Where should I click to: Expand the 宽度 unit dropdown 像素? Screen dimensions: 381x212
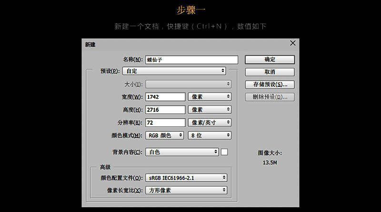coord(210,97)
